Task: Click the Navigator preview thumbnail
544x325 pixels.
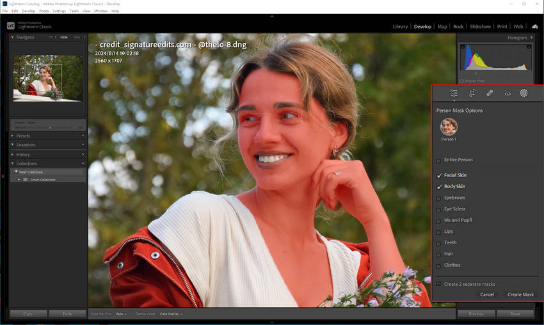Action: (48, 79)
